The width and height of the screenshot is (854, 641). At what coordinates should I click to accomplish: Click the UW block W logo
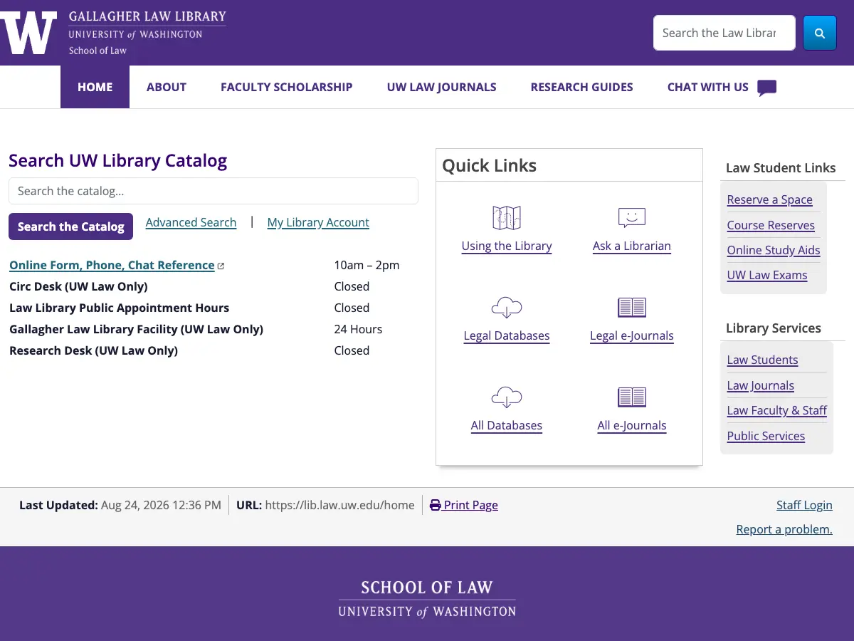(x=28, y=33)
